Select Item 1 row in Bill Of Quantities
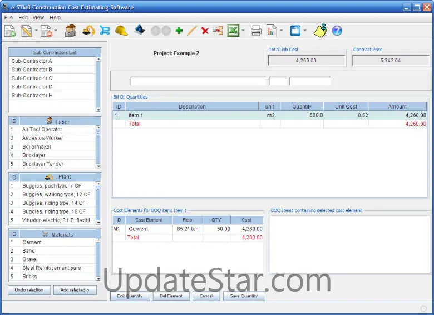Screen dimensions: 434x315 pos(270,115)
